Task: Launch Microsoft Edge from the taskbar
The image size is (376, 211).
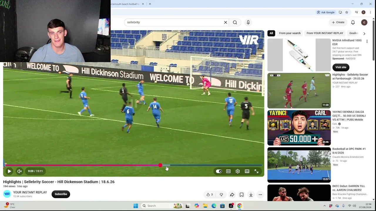Action: pos(214,206)
